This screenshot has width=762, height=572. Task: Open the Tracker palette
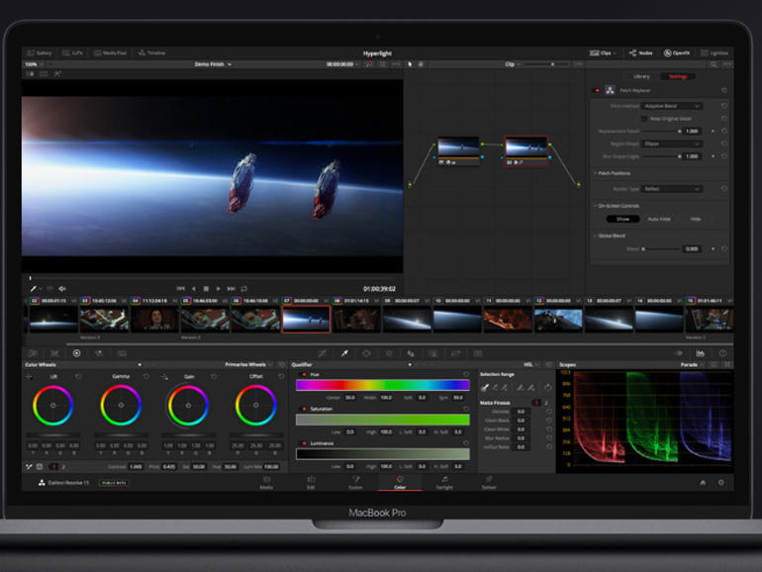(x=389, y=353)
